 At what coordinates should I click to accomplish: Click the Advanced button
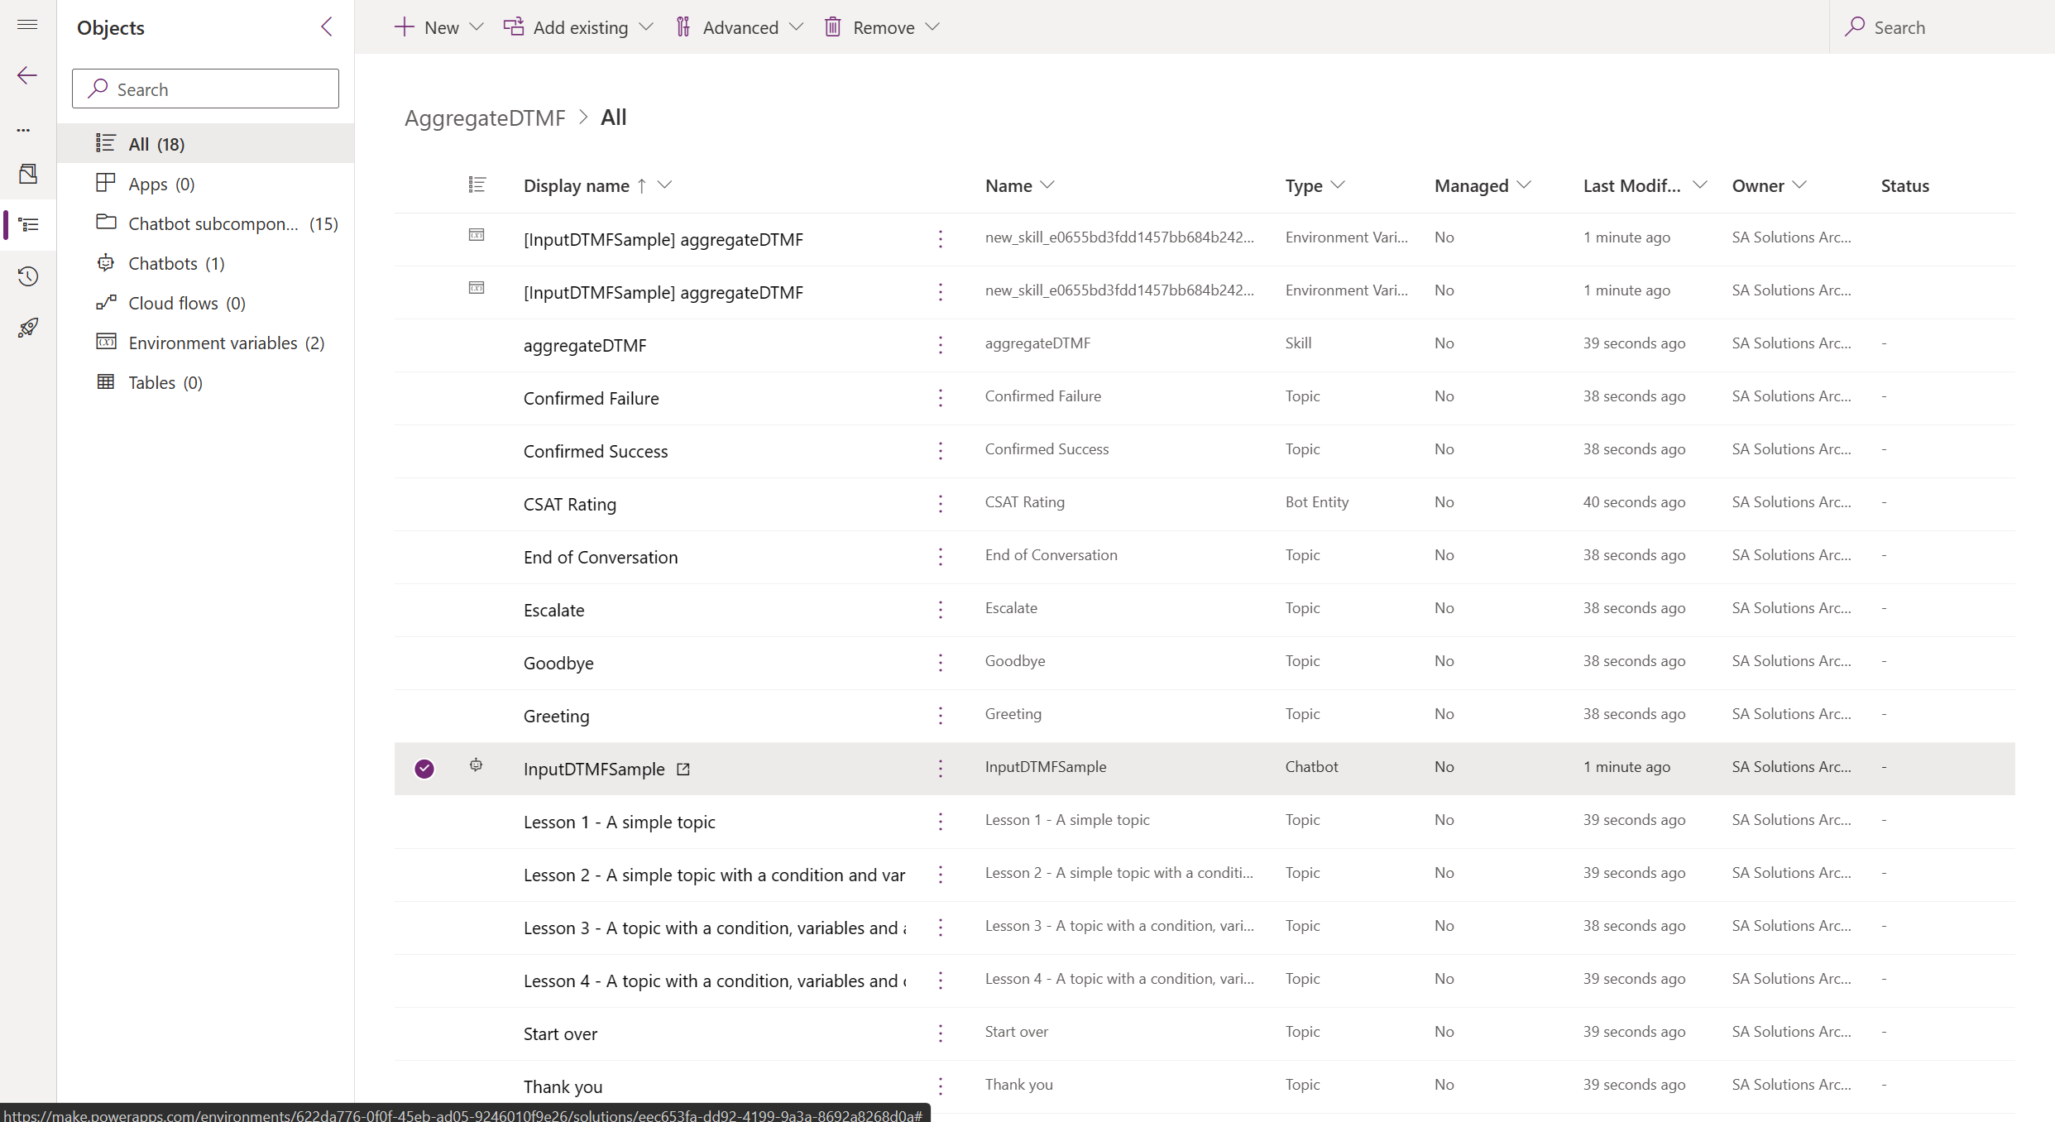[727, 27]
